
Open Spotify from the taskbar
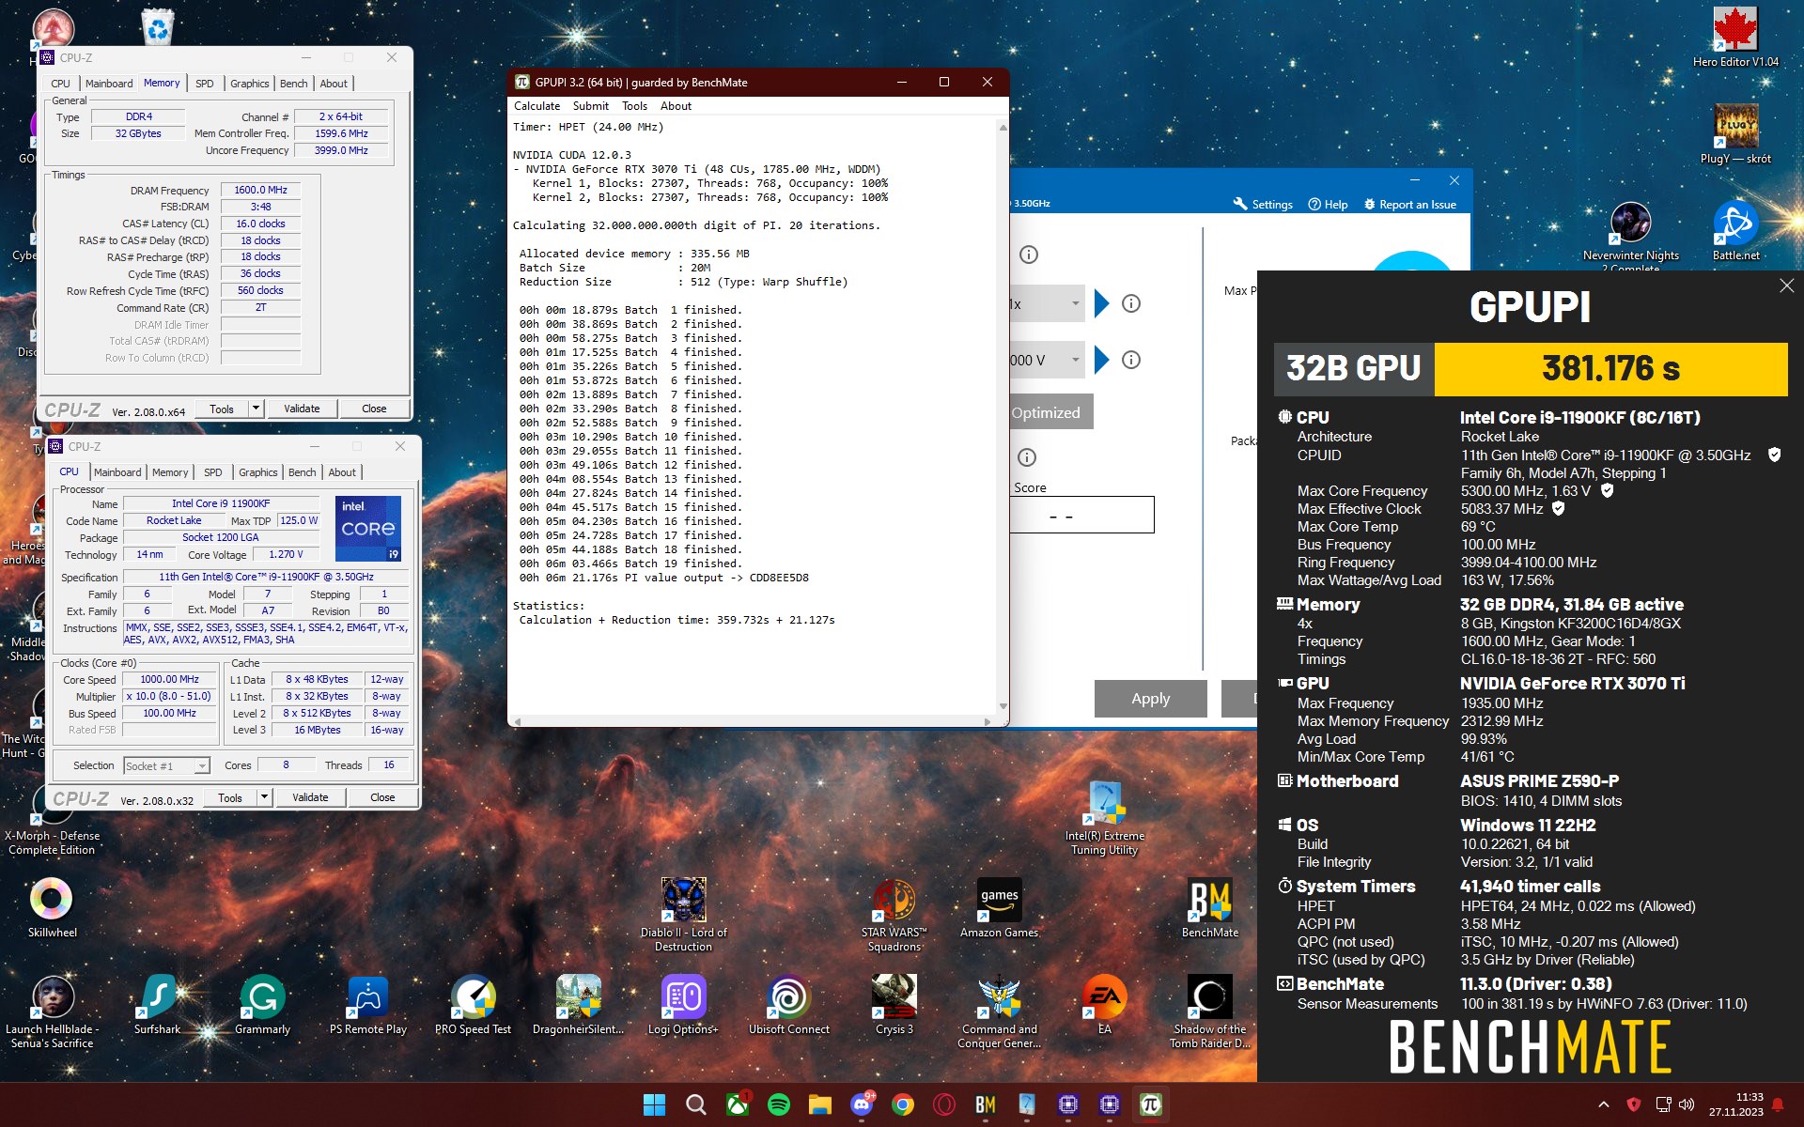coord(779,1104)
